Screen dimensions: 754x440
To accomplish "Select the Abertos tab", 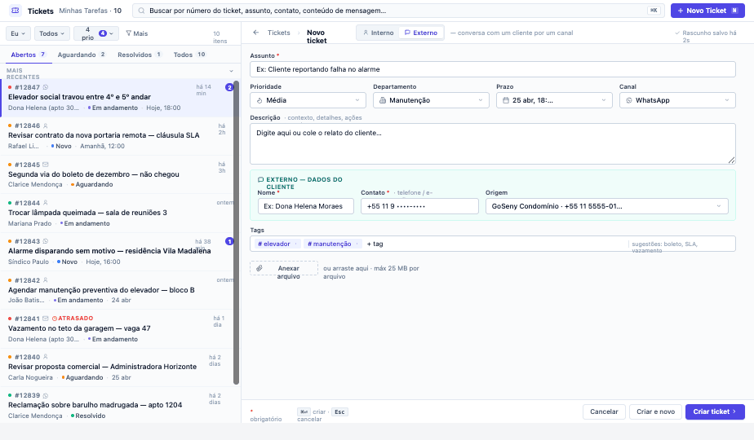I will tap(29, 55).
